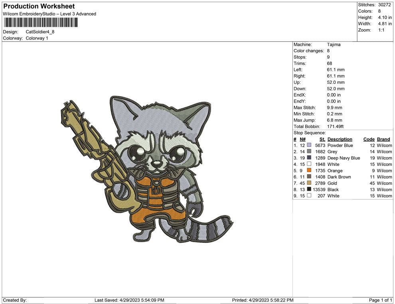Click the 'Stop Sequence:' label
The width and height of the screenshot is (395, 304).
310,133
